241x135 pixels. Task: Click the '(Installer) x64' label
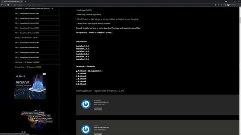[x=81, y=42]
